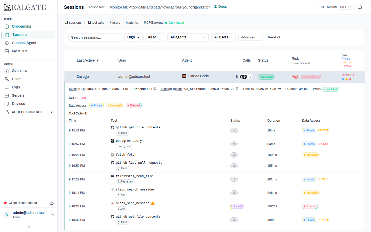Select the slack_send_message tool name
The height and width of the screenshot is (232, 371).
tap(133, 203)
